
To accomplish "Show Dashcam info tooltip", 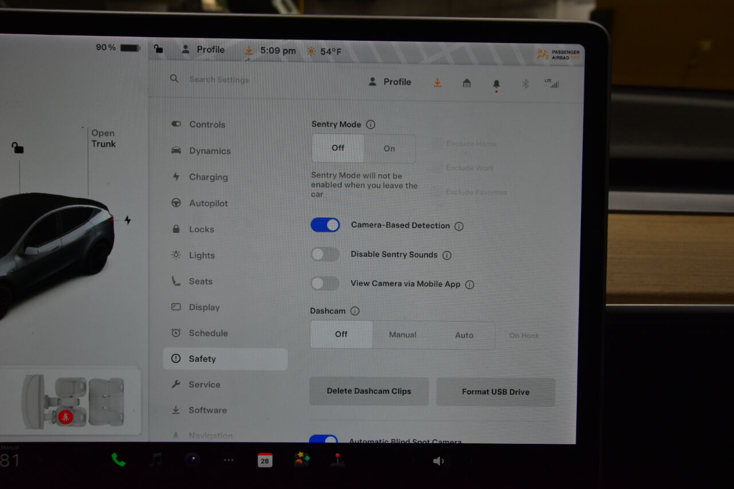I will [355, 311].
